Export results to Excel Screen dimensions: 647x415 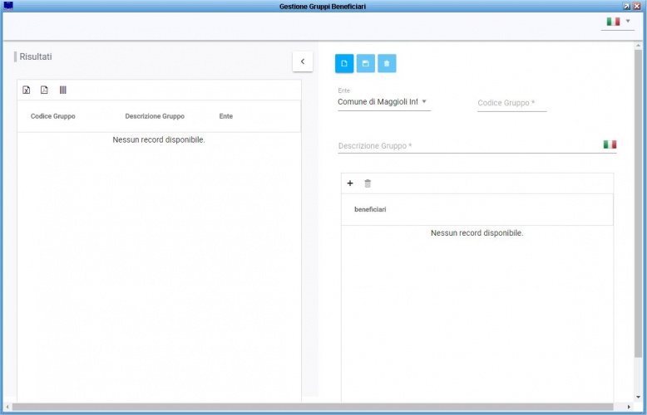click(27, 90)
